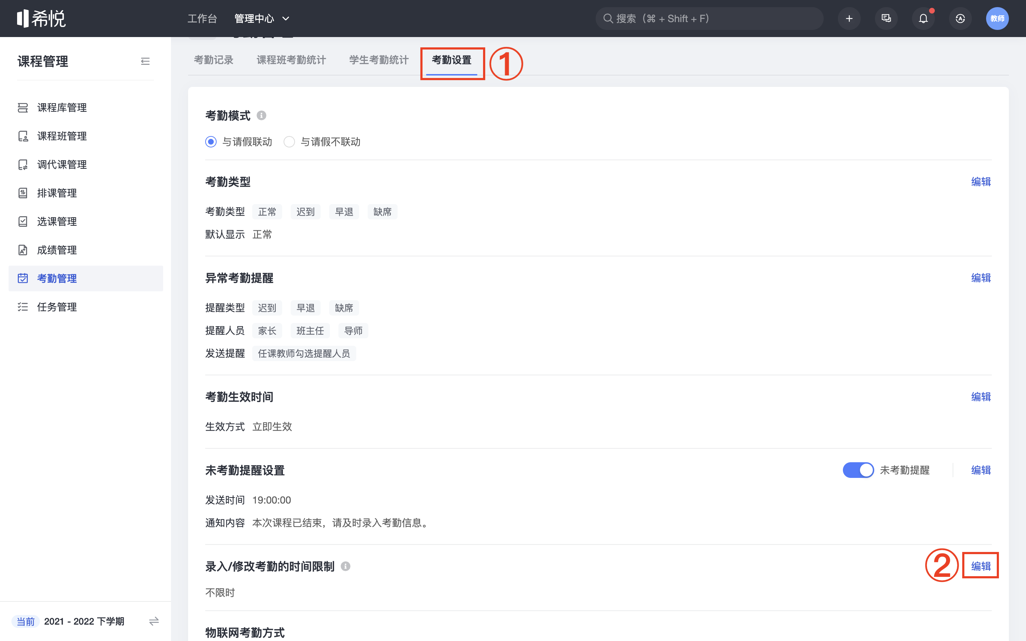Viewport: 1026px width, 641px height.
Task: Click the 调代课管理 icon
Action: (23, 165)
